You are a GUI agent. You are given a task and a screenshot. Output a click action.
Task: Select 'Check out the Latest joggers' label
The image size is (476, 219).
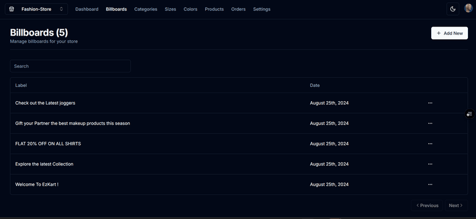pos(45,103)
